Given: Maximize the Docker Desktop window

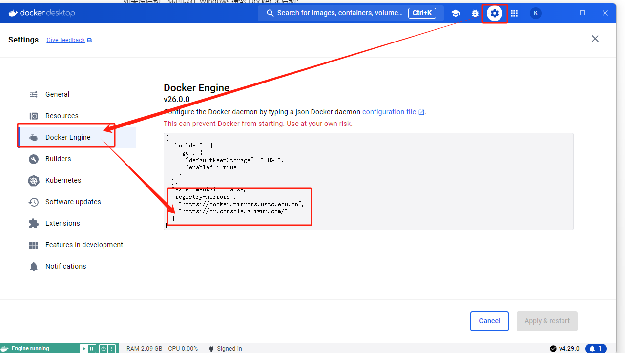Looking at the screenshot, I should 583,13.
